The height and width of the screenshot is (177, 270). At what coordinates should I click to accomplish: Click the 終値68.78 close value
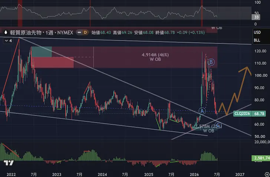coord(165,33)
